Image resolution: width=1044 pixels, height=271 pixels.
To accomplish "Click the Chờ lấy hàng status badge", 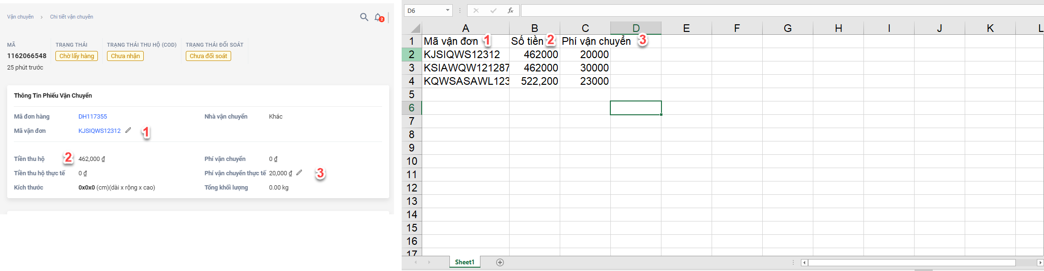I will pos(76,56).
